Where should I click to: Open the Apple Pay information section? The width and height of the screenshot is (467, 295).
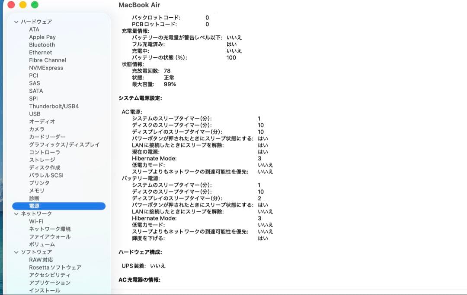tap(42, 37)
